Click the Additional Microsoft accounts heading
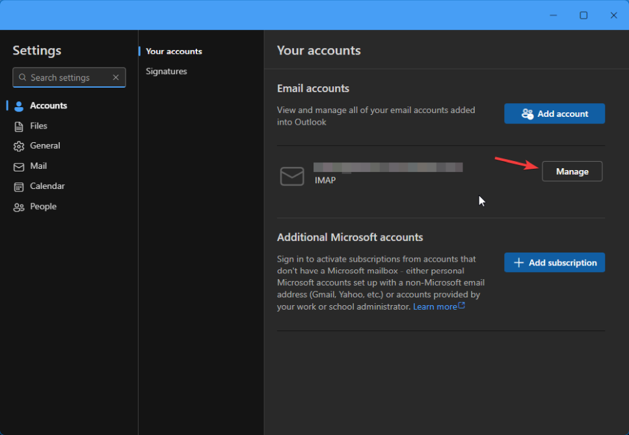 coord(350,237)
